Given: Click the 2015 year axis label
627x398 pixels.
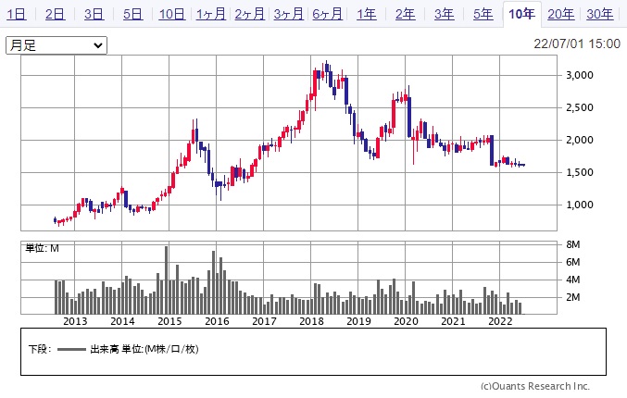Looking at the screenshot, I should pos(169,321).
